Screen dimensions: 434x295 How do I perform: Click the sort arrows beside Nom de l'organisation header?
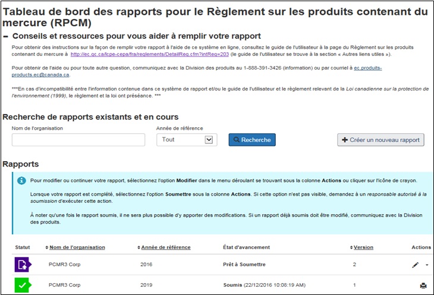point(47,247)
